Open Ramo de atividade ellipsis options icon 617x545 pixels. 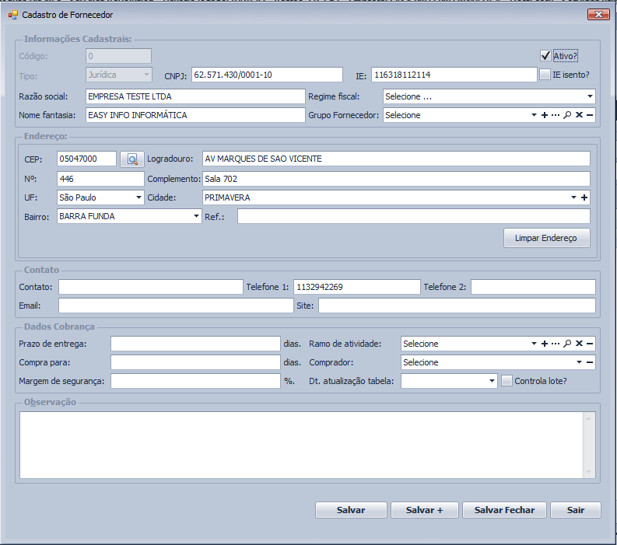tap(556, 344)
